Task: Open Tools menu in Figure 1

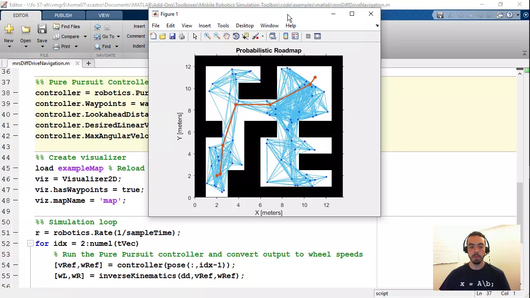Action: [x=223, y=26]
